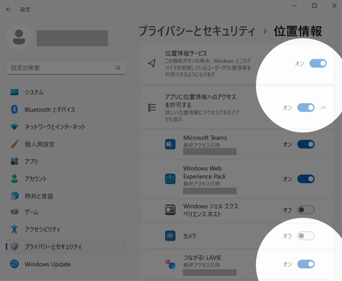Click the アプリ sidebar icon
342x281 pixels.
tap(15, 161)
